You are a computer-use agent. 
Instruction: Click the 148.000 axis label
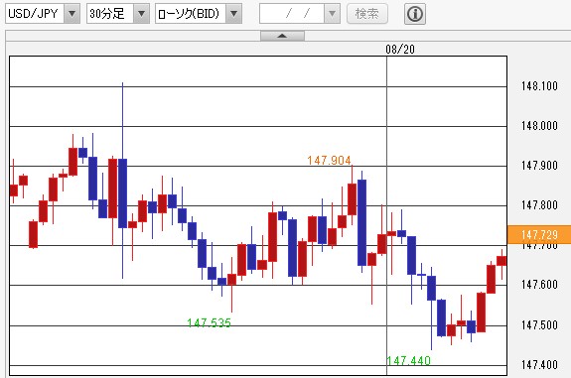[539, 126]
